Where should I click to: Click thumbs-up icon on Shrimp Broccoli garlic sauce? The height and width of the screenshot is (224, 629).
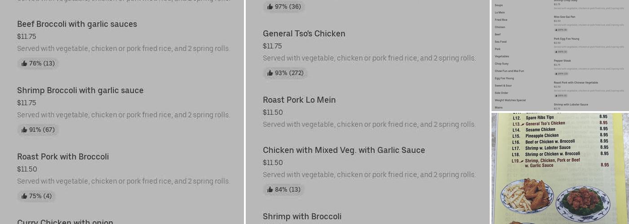(24, 130)
